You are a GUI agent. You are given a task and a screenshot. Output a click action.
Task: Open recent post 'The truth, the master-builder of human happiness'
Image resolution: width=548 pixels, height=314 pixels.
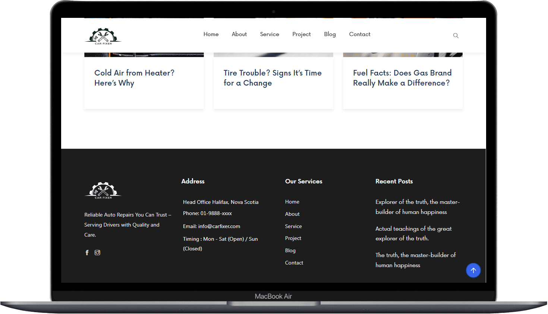pos(416,260)
